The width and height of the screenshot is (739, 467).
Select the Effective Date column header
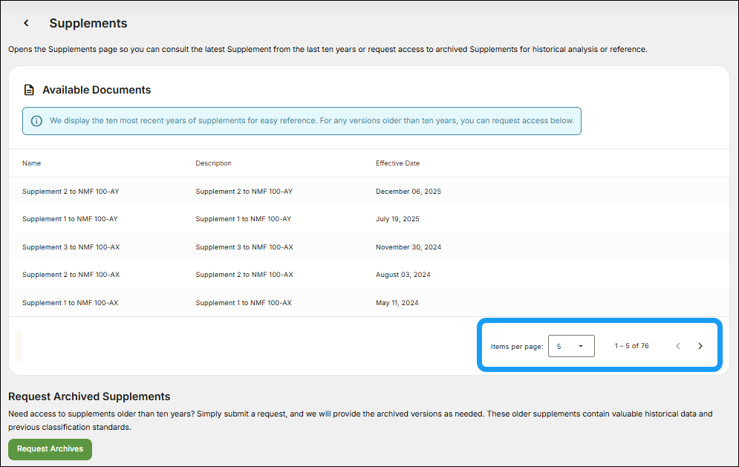pyautogui.click(x=397, y=163)
